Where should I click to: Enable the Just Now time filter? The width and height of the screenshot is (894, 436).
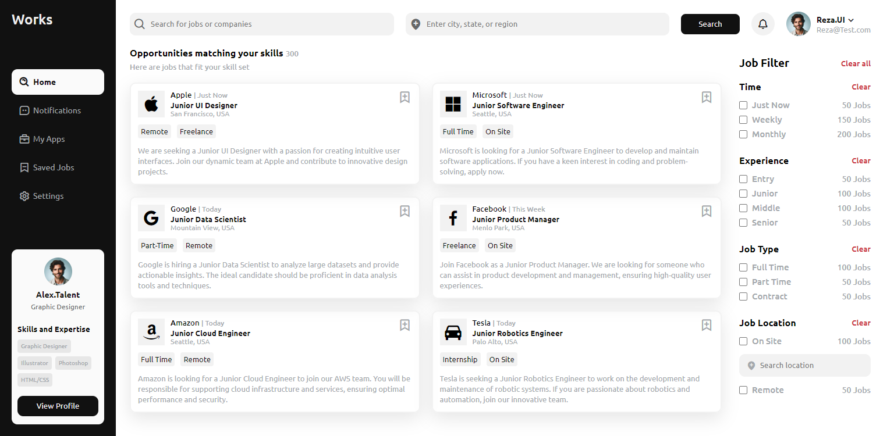[x=743, y=105]
